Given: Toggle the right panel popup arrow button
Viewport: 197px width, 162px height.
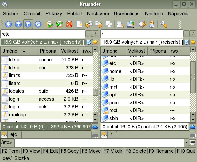Looking at the screenshot, I should 193,127.
